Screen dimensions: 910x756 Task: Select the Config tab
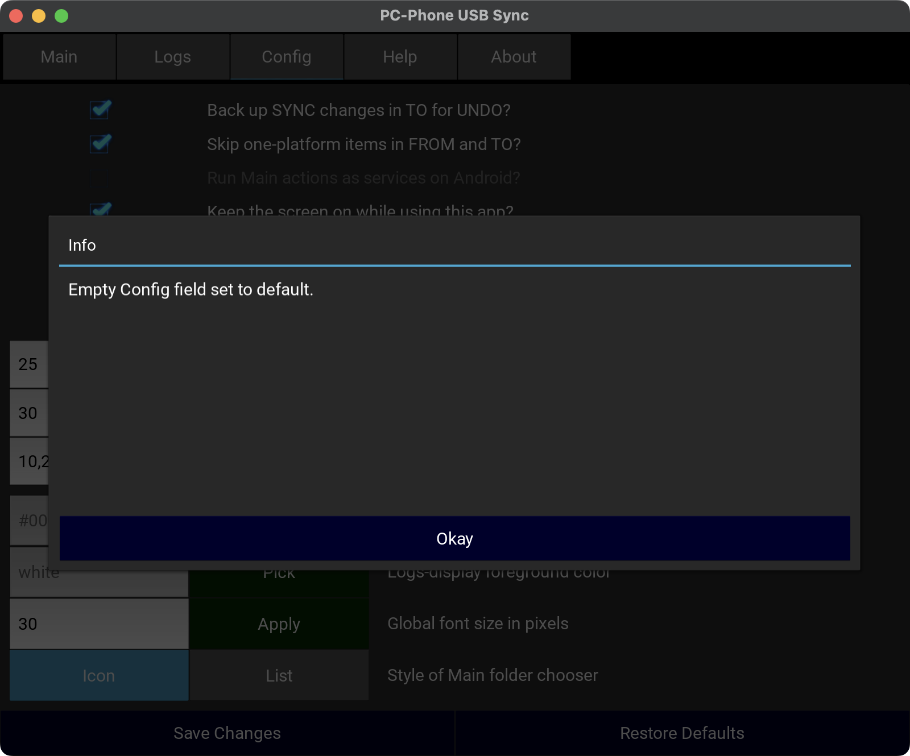point(287,57)
